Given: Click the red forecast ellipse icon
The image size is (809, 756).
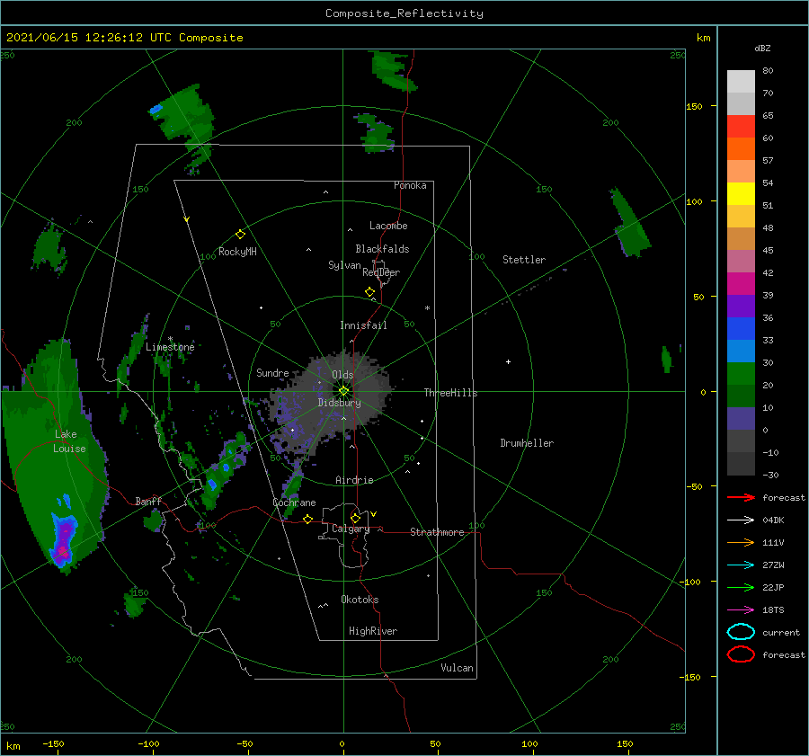Looking at the screenshot, I should click(x=741, y=654).
